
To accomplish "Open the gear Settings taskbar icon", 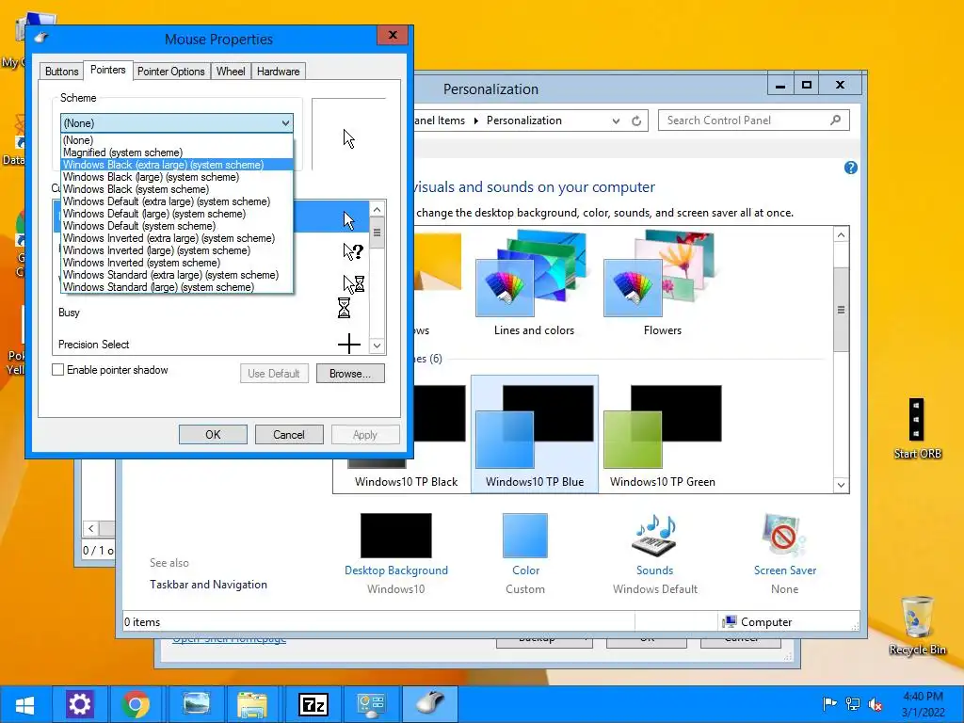I will pyautogui.click(x=79, y=704).
